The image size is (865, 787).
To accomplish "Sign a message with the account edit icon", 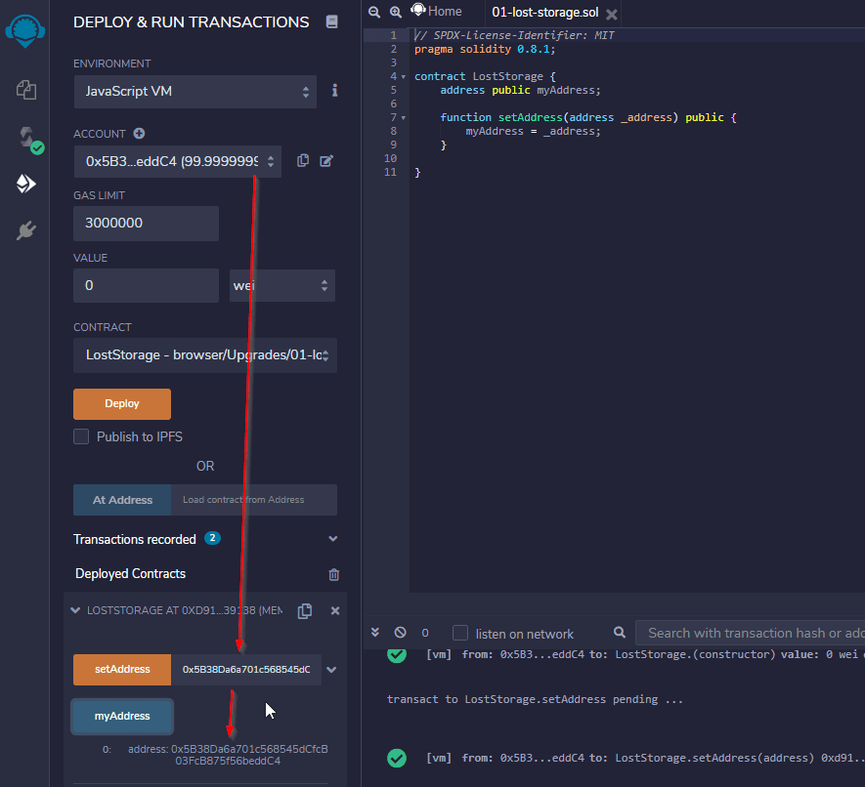I will click(326, 161).
